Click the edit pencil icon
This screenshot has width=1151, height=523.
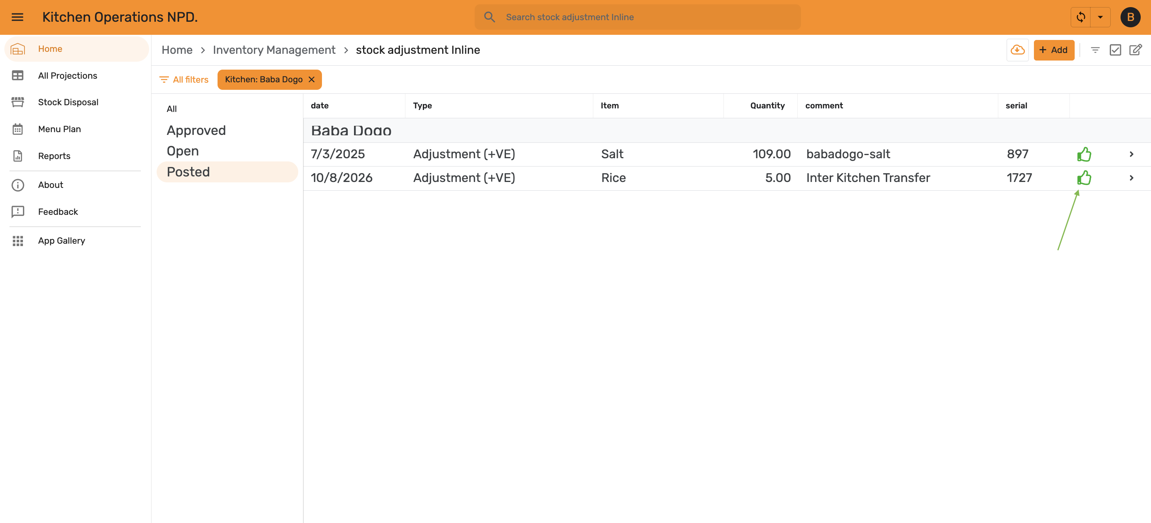tap(1135, 49)
